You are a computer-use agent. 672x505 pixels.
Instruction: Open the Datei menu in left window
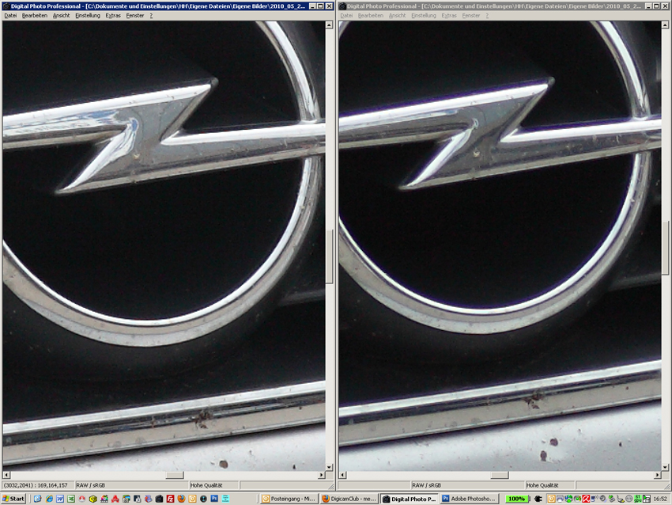pyautogui.click(x=10, y=16)
